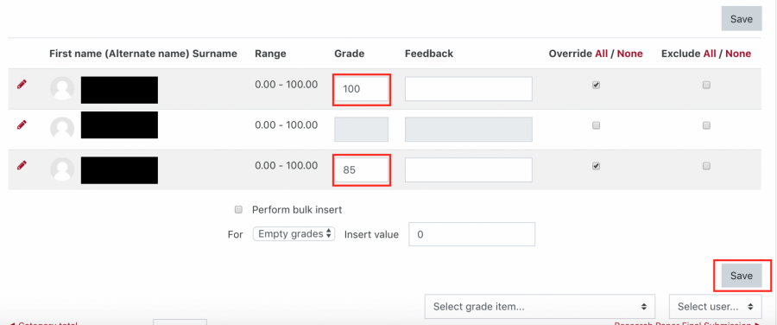This screenshot has height=325, width=777.
Task: Enable Override checkbox for the second student
Action: point(596,125)
